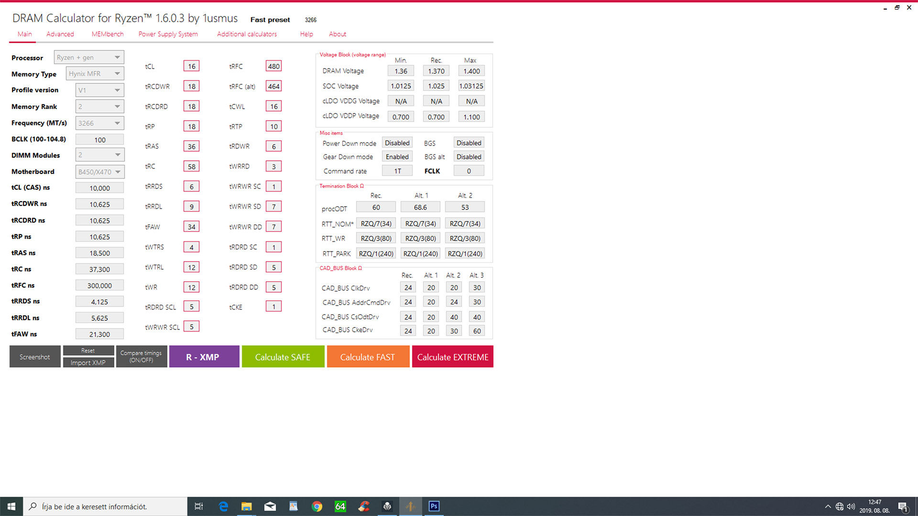The image size is (918, 516).
Task: Click the Reset button
Action: point(88,351)
